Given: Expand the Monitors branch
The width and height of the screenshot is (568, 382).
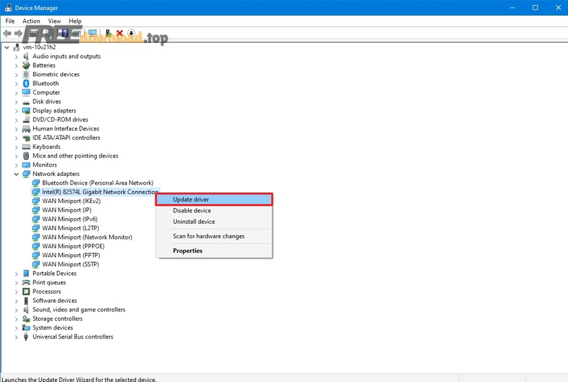Looking at the screenshot, I should 16,165.
